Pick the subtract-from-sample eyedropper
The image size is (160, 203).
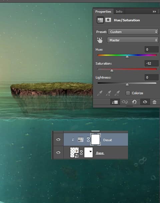(x=117, y=93)
